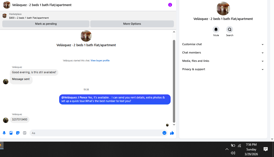Open the emoji picker in message box

(x=165, y=133)
